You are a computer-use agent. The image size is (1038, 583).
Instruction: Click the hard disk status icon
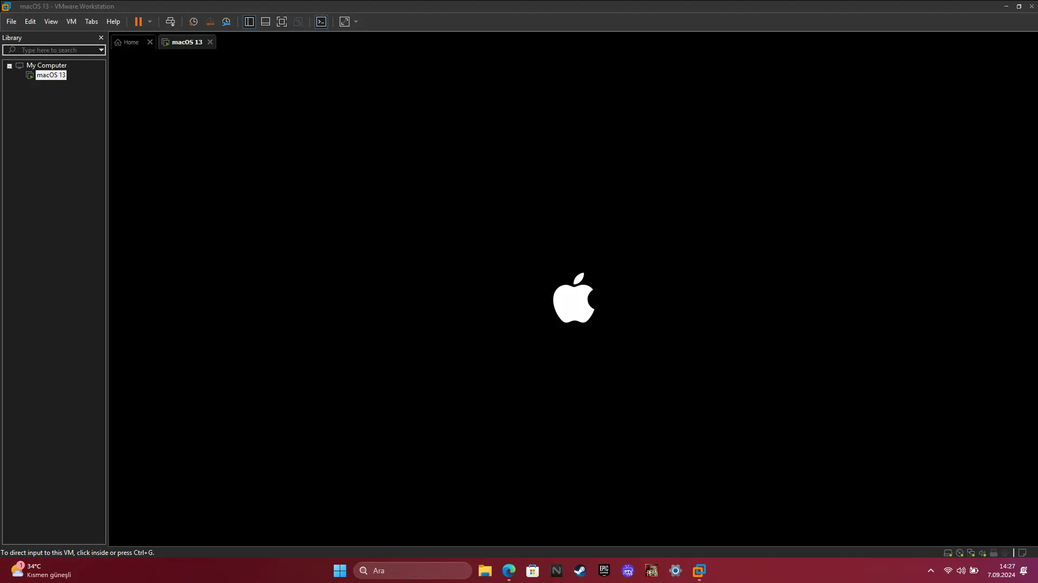948,553
